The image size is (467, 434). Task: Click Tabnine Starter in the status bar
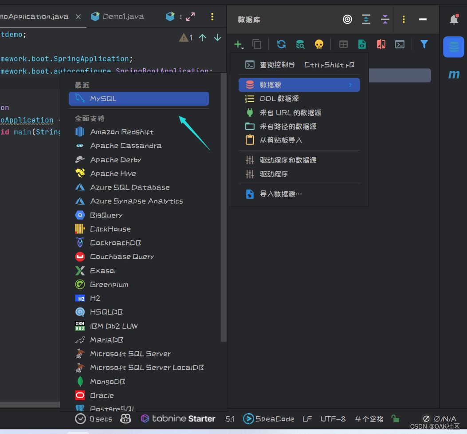tap(177, 418)
